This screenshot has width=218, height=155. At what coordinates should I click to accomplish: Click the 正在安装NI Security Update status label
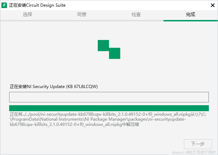[53, 86]
